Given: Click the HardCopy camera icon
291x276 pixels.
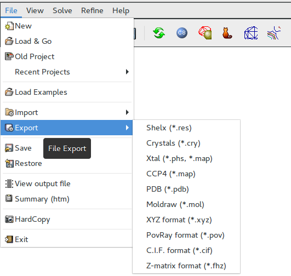Looking at the screenshot, I should point(9,219).
